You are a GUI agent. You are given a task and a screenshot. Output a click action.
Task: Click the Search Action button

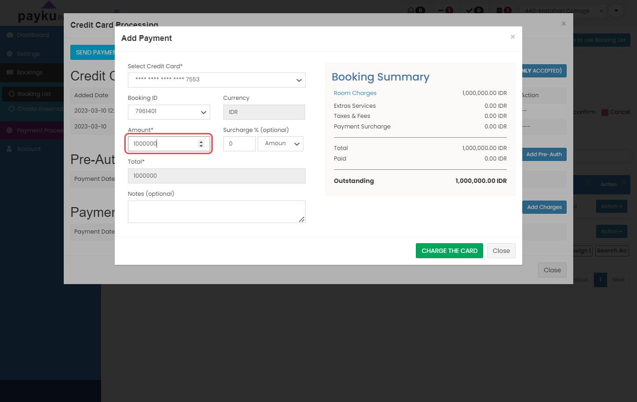pos(612,251)
